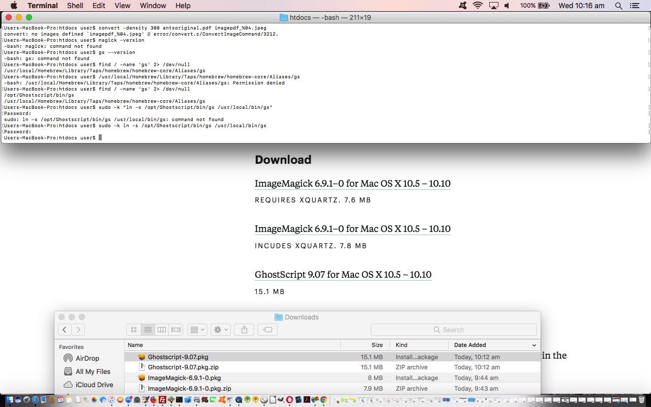Screen dimensions: 651x407
Task: Focus the Finder Search field
Action: (x=454, y=330)
